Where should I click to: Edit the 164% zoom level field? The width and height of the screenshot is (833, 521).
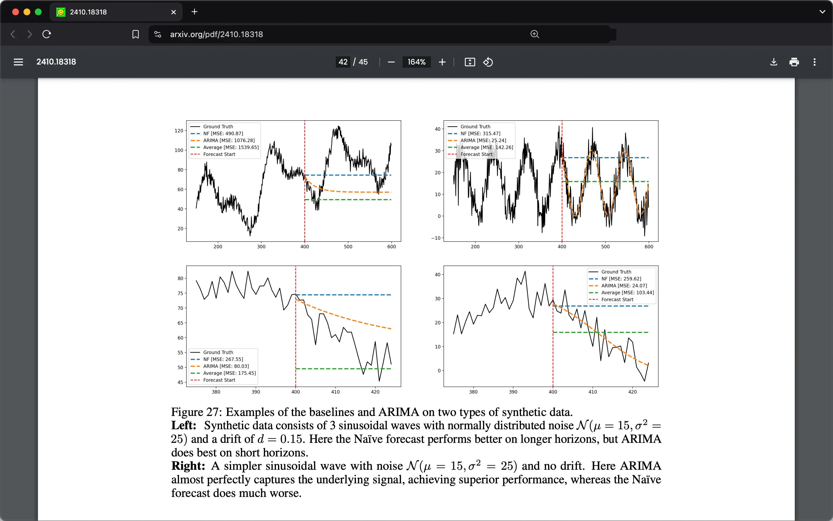click(416, 62)
